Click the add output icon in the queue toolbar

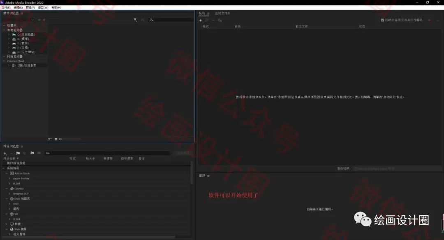(x=207, y=21)
